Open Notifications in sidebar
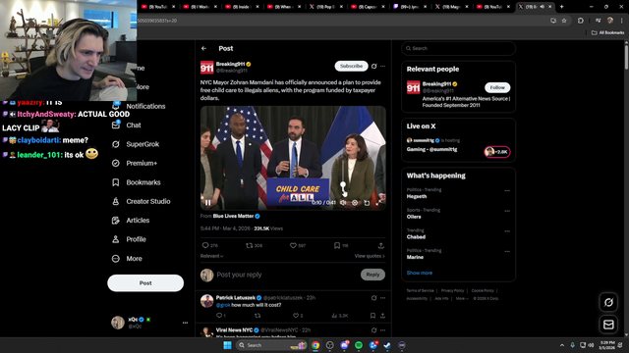 click(x=139, y=106)
